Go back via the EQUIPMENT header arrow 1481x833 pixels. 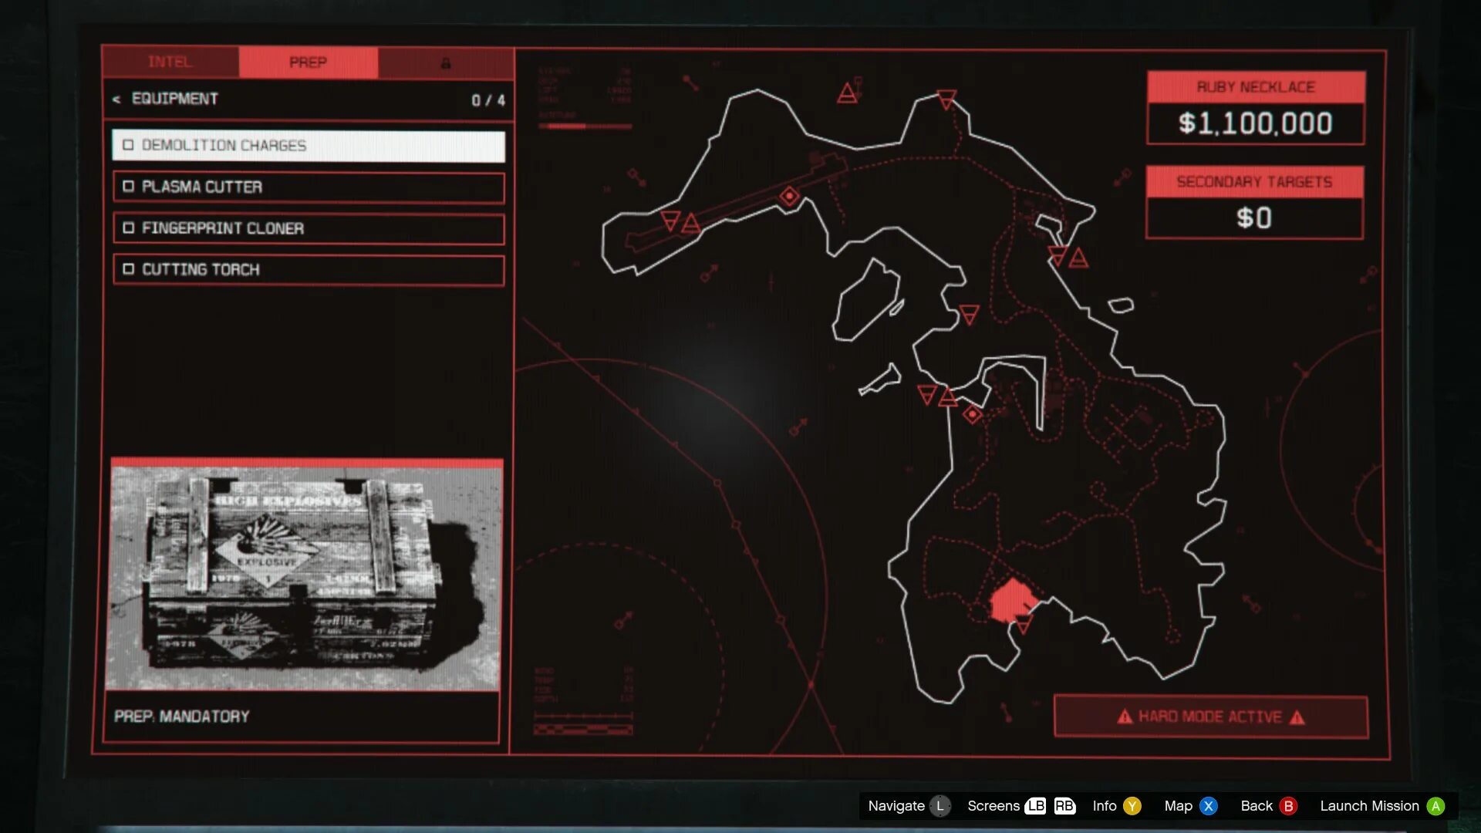tap(116, 99)
